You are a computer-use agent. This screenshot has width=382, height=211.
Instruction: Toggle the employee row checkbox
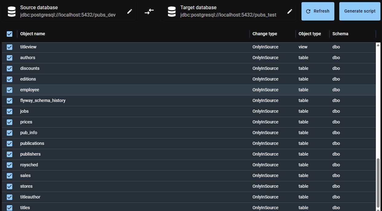coord(10,90)
